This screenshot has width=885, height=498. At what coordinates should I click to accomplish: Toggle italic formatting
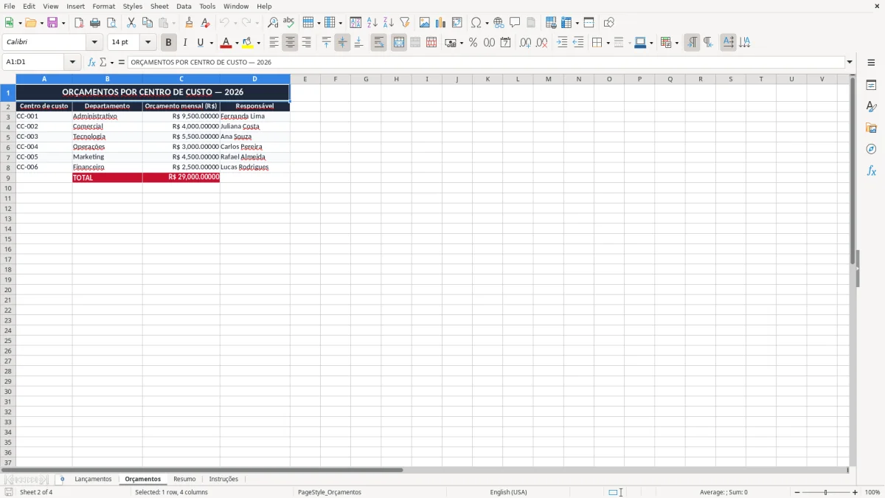coord(185,43)
